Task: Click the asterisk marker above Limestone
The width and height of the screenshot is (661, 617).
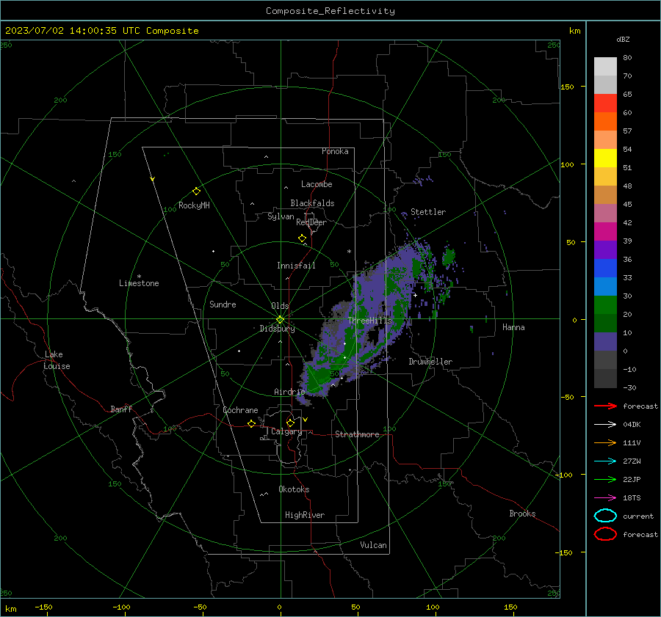Action: pyautogui.click(x=139, y=277)
